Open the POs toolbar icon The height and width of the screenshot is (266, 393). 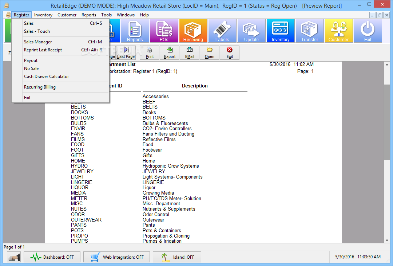point(164,31)
